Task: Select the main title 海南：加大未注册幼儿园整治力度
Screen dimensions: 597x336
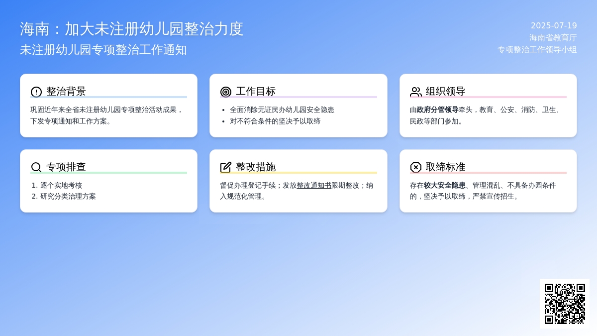Action: 132,29
